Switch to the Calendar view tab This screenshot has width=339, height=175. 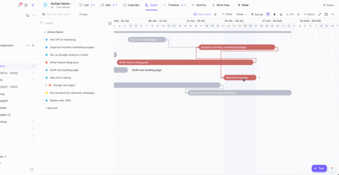point(131,5)
